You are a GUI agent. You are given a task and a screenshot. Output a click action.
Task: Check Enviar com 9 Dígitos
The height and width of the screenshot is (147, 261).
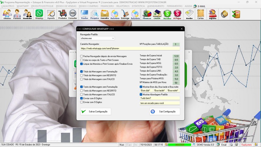click(x=81, y=102)
